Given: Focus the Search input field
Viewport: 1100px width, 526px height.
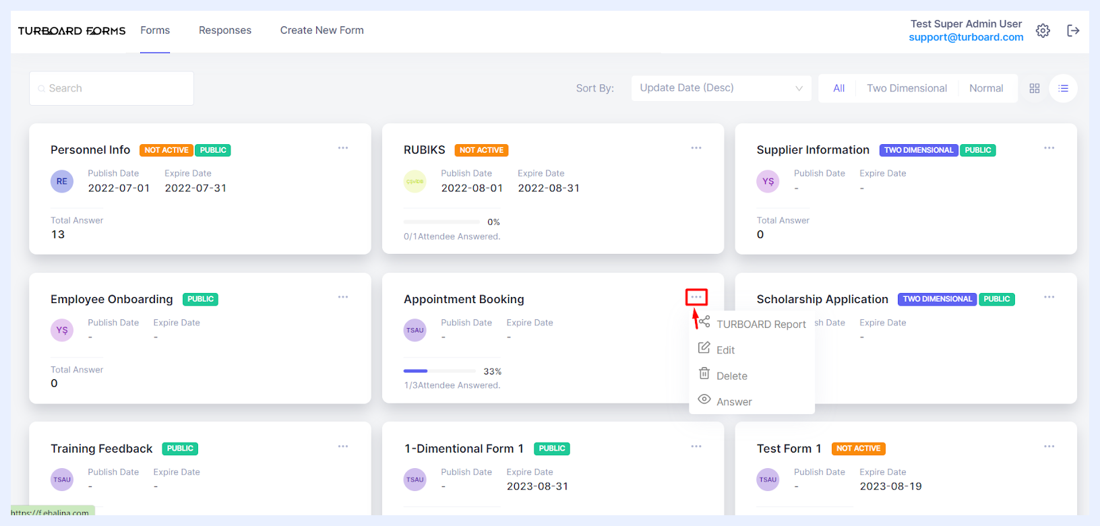Looking at the screenshot, I should pyautogui.click(x=111, y=88).
